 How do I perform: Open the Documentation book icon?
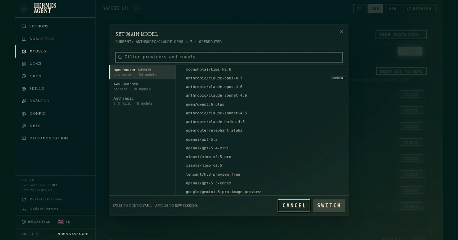(x=24, y=138)
